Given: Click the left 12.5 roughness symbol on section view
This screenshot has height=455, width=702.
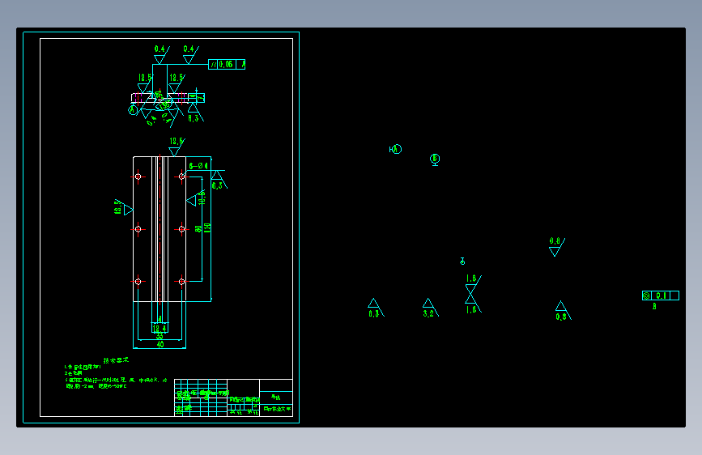Looking at the screenshot, I should click(x=145, y=83).
